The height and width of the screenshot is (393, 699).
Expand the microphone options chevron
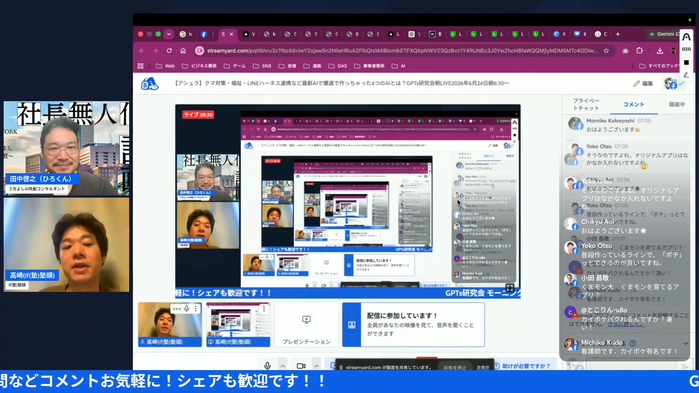283,366
